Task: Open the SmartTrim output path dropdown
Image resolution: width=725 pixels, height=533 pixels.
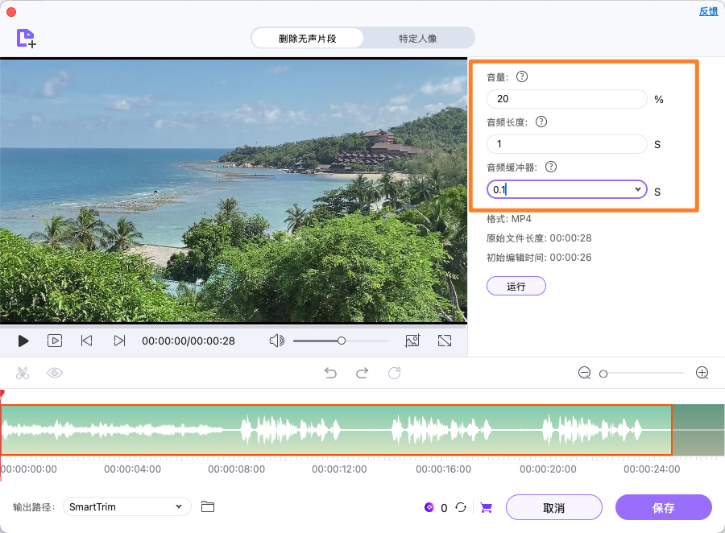Action: click(x=126, y=507)
